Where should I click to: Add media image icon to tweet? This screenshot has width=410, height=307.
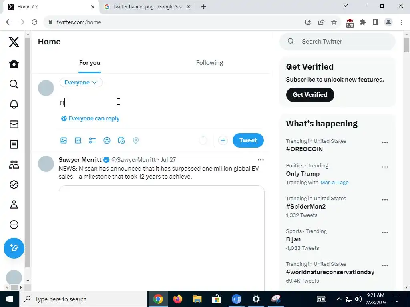(64, 140)
